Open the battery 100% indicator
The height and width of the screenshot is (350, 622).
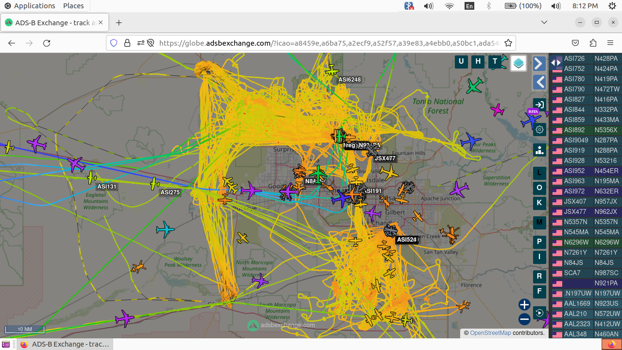[523, 6]
